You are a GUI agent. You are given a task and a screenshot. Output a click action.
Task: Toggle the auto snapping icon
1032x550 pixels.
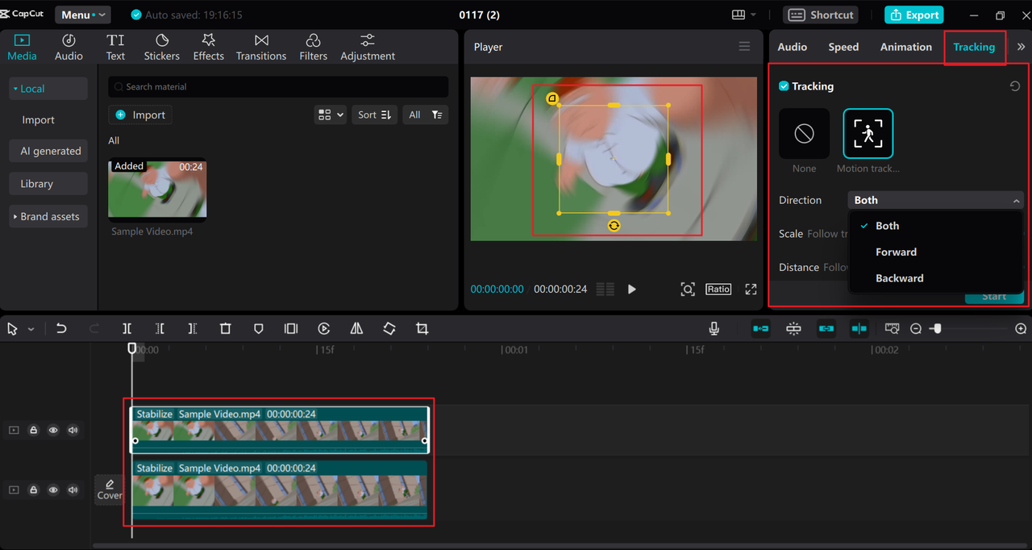(793, 328)
